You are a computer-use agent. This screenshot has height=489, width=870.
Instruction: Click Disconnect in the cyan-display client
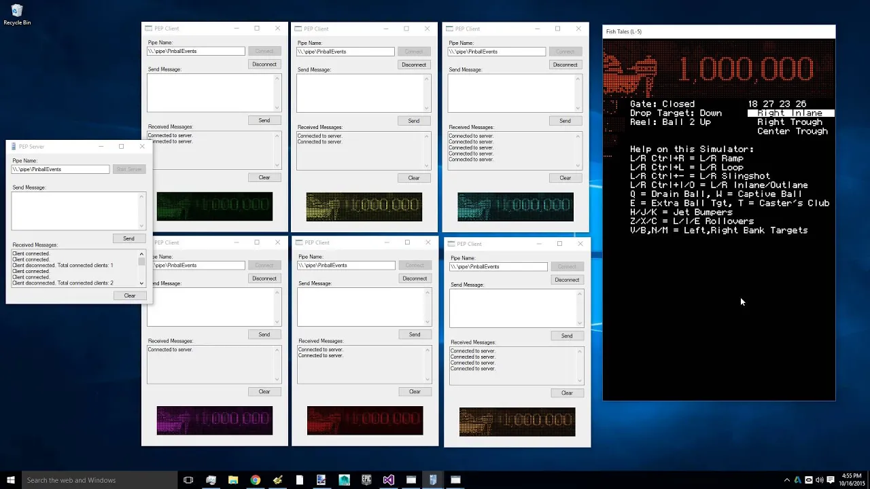pyautogui.click(x=565, y=65)
